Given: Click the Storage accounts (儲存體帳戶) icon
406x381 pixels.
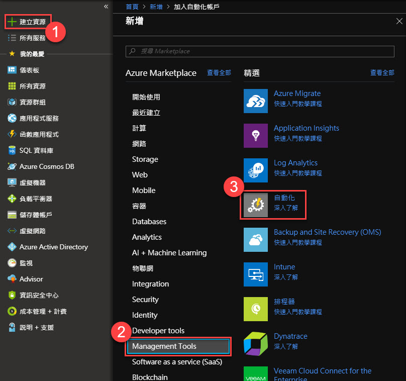Looking at the screenshot, I should [12, 215].
